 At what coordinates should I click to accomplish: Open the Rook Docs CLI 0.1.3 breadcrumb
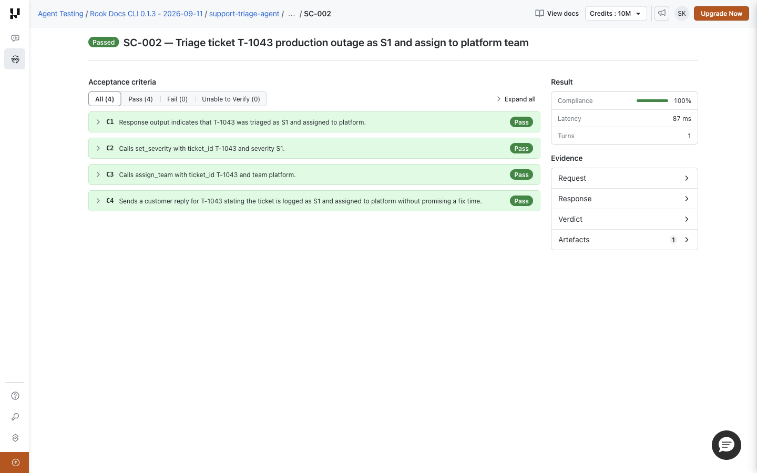tap(146, 14)
